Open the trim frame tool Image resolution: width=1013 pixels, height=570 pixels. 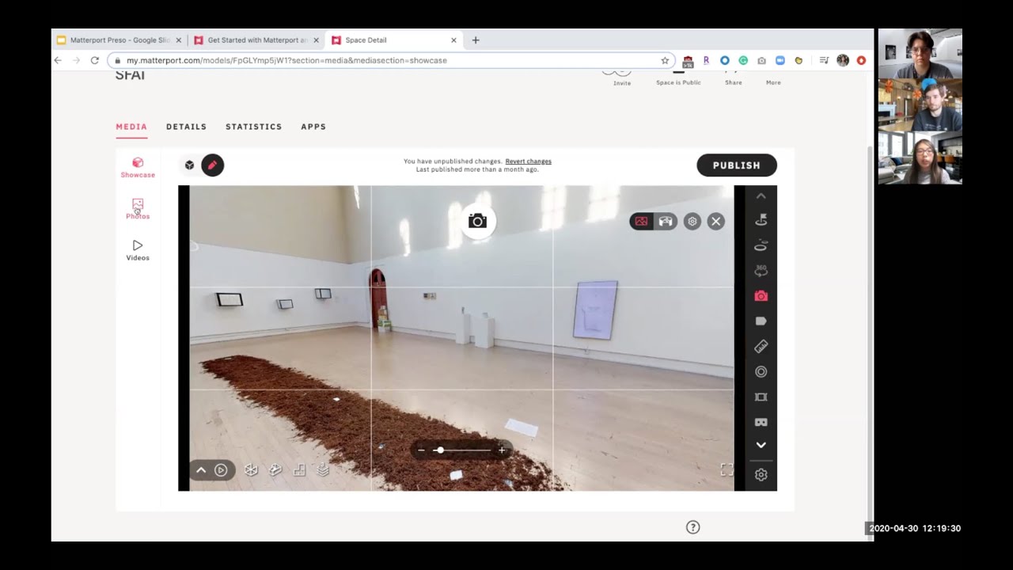click(x=761, y=397)
